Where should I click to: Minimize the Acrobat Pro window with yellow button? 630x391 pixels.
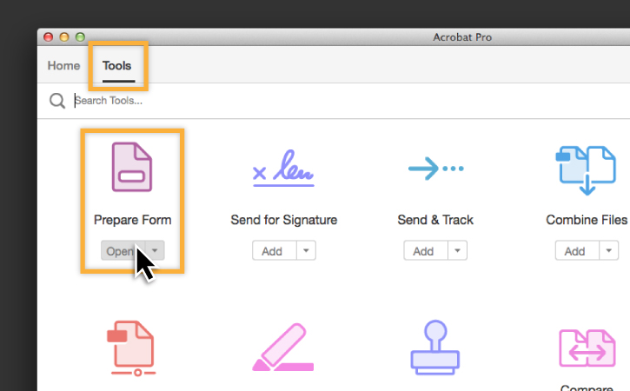pyautogui.click(x=64, y=37)
